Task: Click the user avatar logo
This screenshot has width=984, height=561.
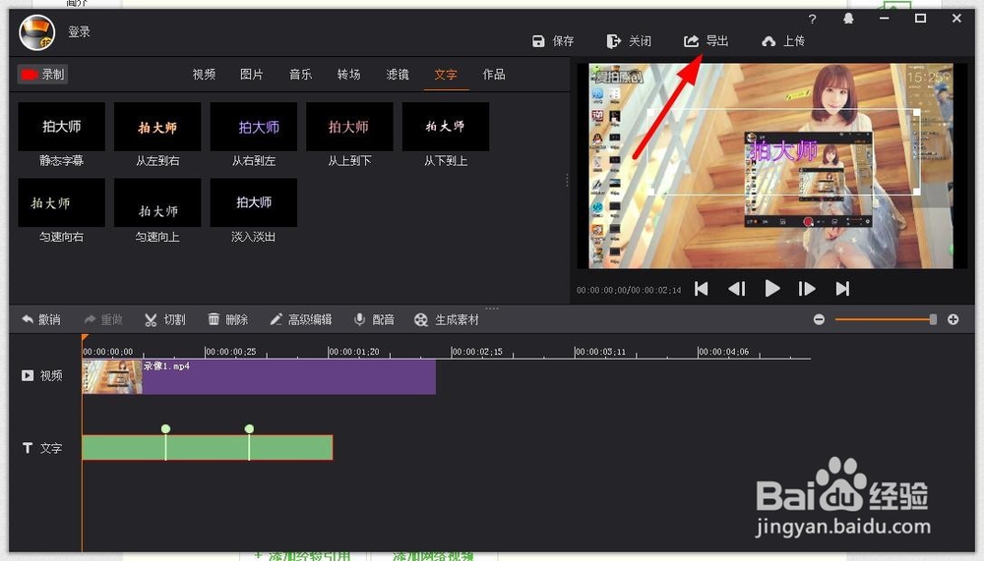Action: coord(37,32)
